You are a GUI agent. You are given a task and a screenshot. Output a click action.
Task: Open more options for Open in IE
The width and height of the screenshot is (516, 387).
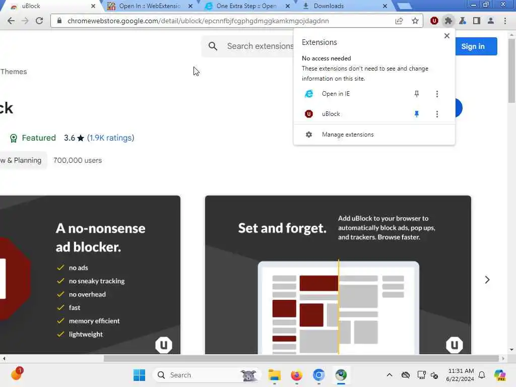[x=437, y=94]
